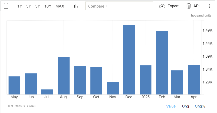Click the Export cloud download icon
Viewport: 217px width, 113px height.
[x=162, y=6]
